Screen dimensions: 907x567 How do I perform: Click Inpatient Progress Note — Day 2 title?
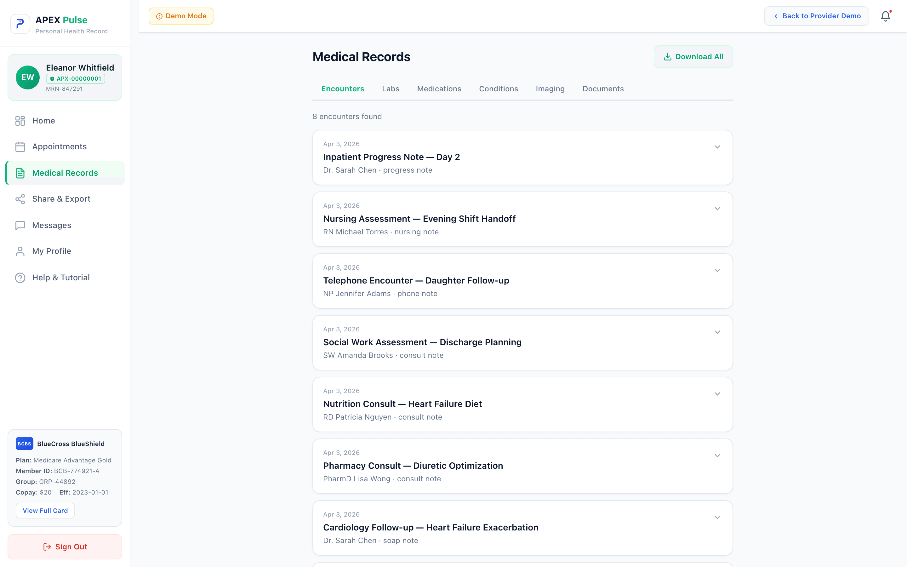click(x=391, y=157)
